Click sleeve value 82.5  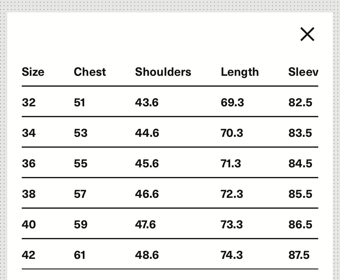click(x=300, y=103)
